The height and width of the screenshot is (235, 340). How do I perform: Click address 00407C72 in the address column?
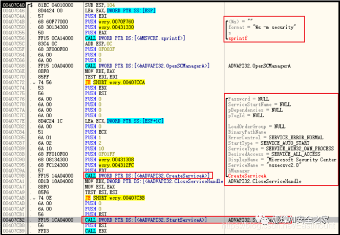(14, 82)
